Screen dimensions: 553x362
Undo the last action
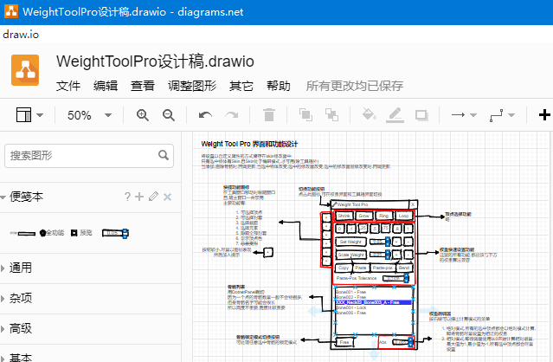click(x=205, y=115)
